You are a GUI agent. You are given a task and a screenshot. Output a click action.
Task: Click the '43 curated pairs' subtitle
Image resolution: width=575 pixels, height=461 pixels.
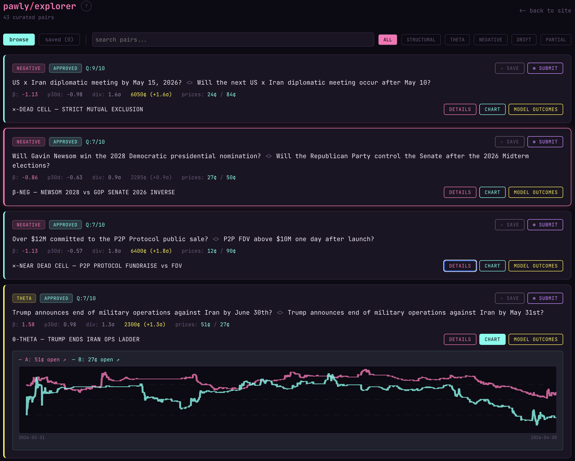pyautogui.click(x=29, y=18)
